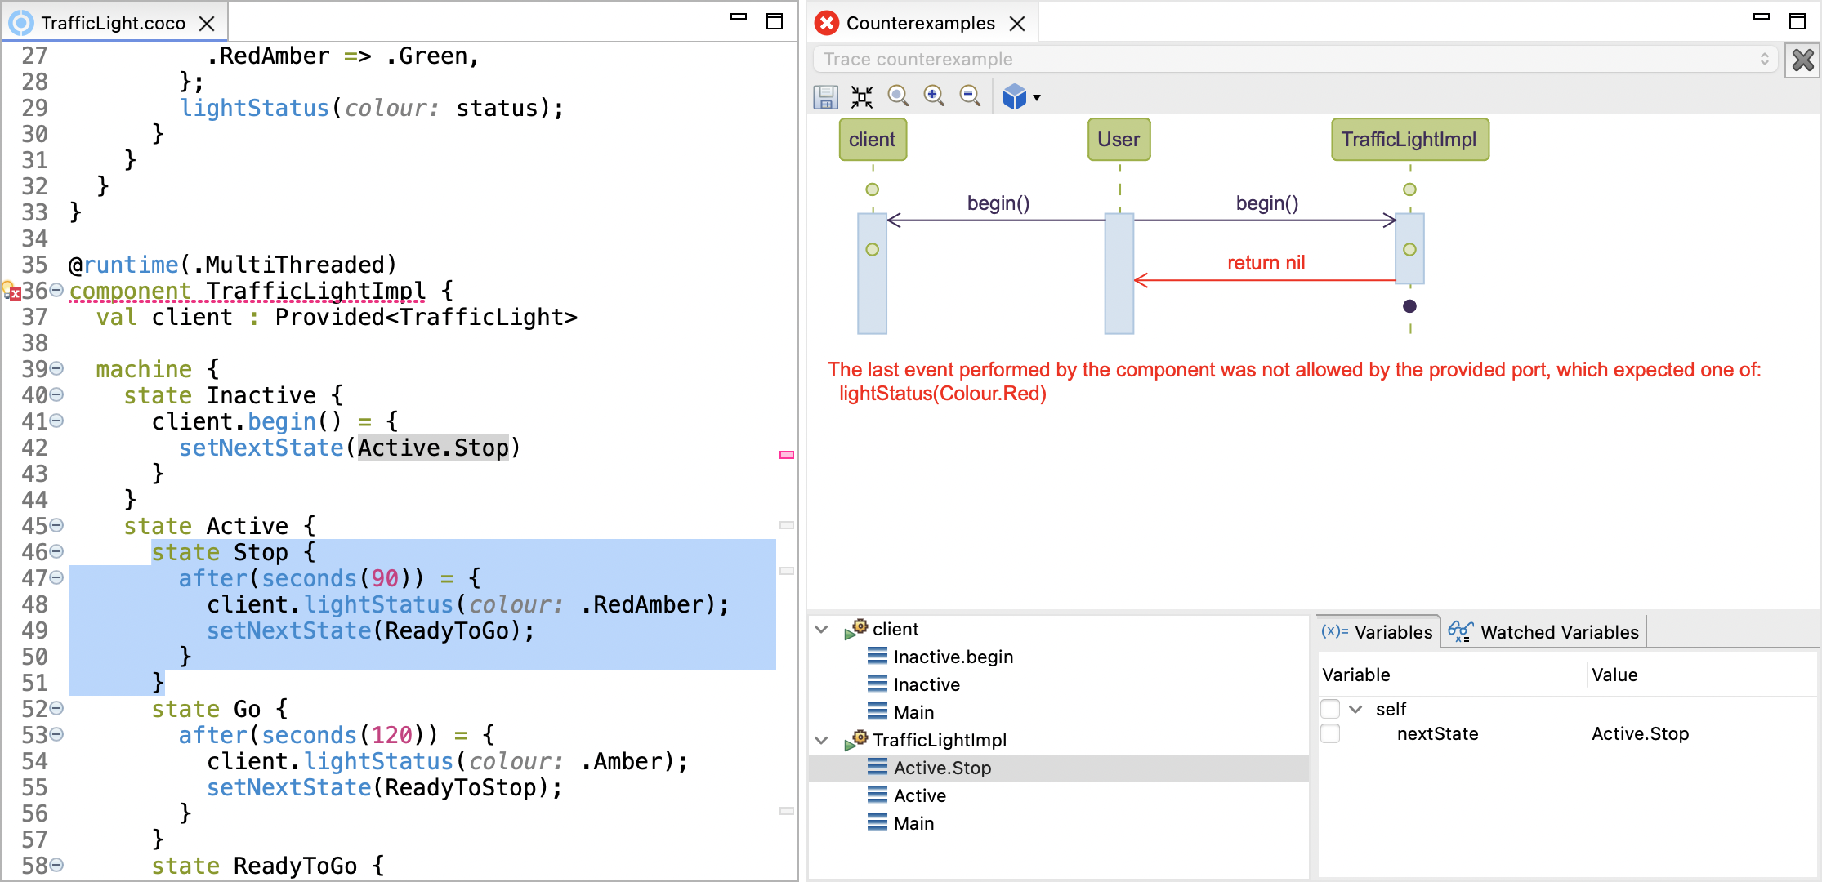Click the fit-to-screen icon in Counterexamples toolbar

[862, 97]
